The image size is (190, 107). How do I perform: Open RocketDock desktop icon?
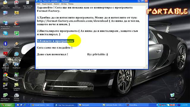coord(17,14)
